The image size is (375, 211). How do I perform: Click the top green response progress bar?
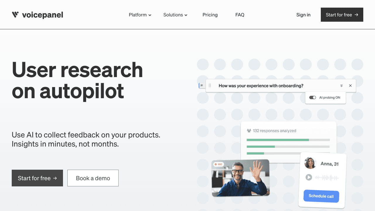pos(278,140)
